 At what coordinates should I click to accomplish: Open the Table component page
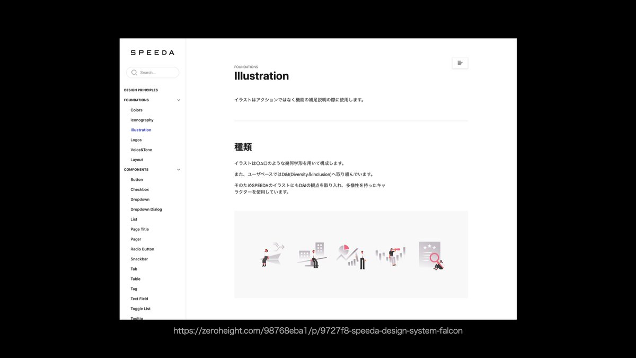136,279
